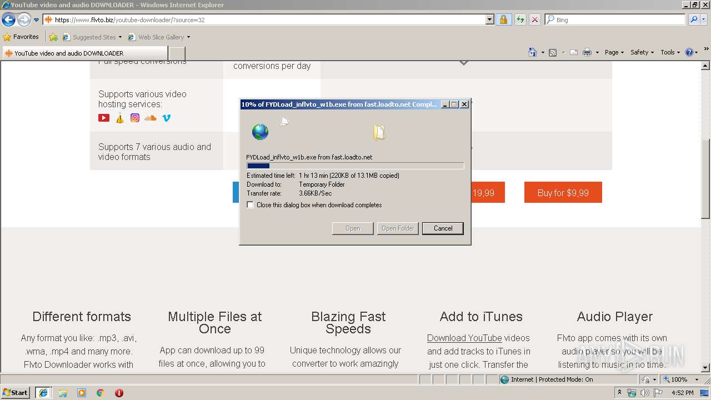This screenshot has width=711, height=400.
Task: Go forward with the browser Forward arrow
Action: point(24,20)
